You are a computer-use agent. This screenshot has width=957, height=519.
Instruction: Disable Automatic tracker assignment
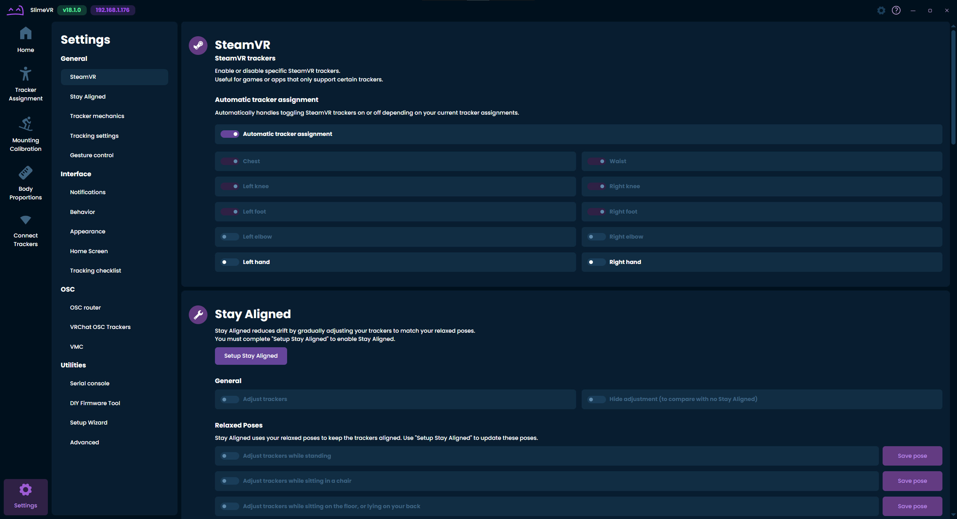click(x=230, y=134)
